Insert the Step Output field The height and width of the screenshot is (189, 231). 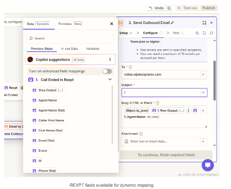(48, 90)
